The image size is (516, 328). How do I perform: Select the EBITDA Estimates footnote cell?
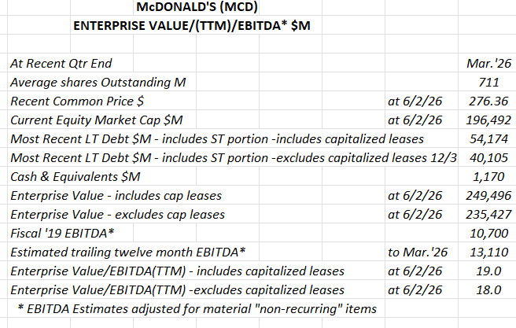197,309
